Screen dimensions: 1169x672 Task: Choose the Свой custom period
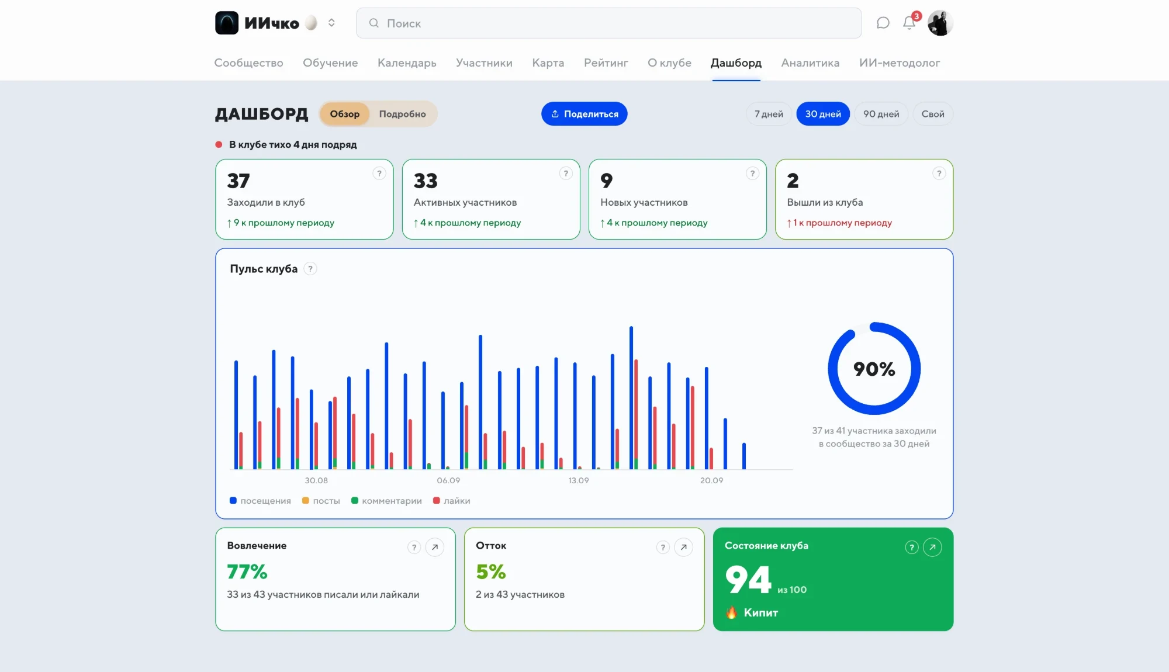point(933,114)
